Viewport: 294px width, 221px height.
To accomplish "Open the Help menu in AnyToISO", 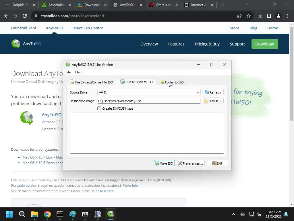I will coord(79,72).
